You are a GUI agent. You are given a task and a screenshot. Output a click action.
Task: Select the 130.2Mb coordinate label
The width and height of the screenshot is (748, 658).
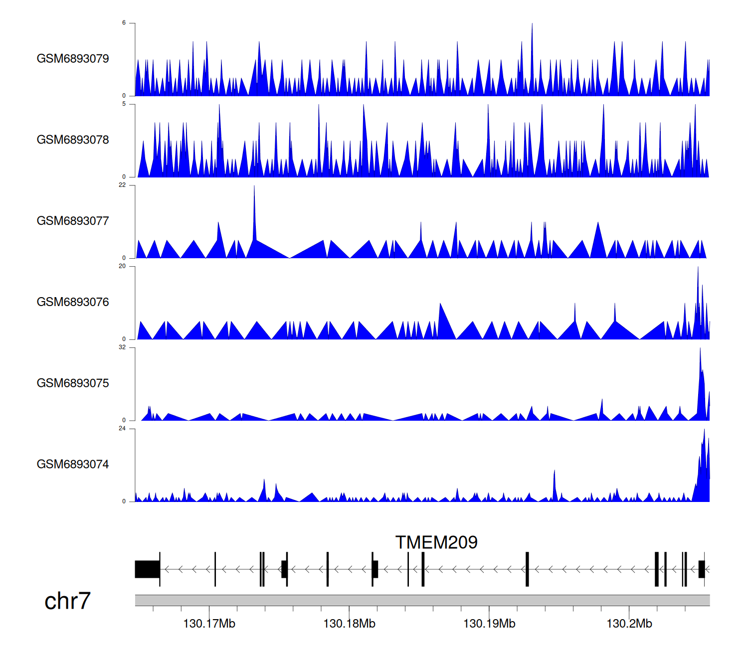point(629,624)
